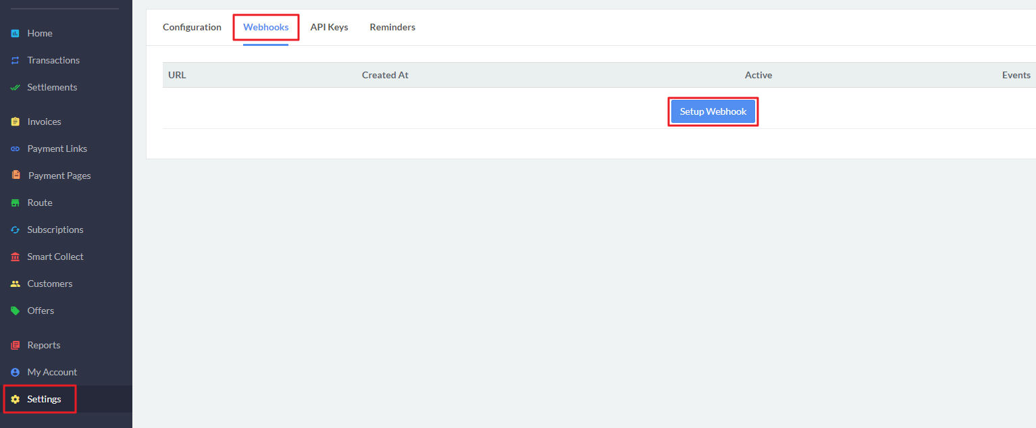Screen dimensions: 1036x428
Task: Click the Reports book icon
Action: point(16,345)
